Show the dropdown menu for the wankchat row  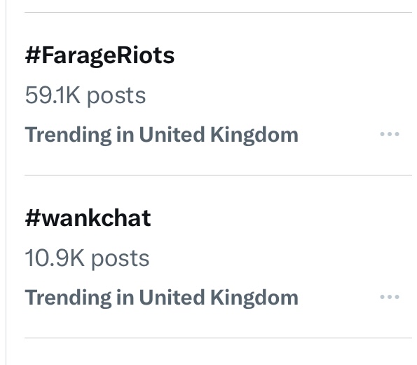(390, 297)
